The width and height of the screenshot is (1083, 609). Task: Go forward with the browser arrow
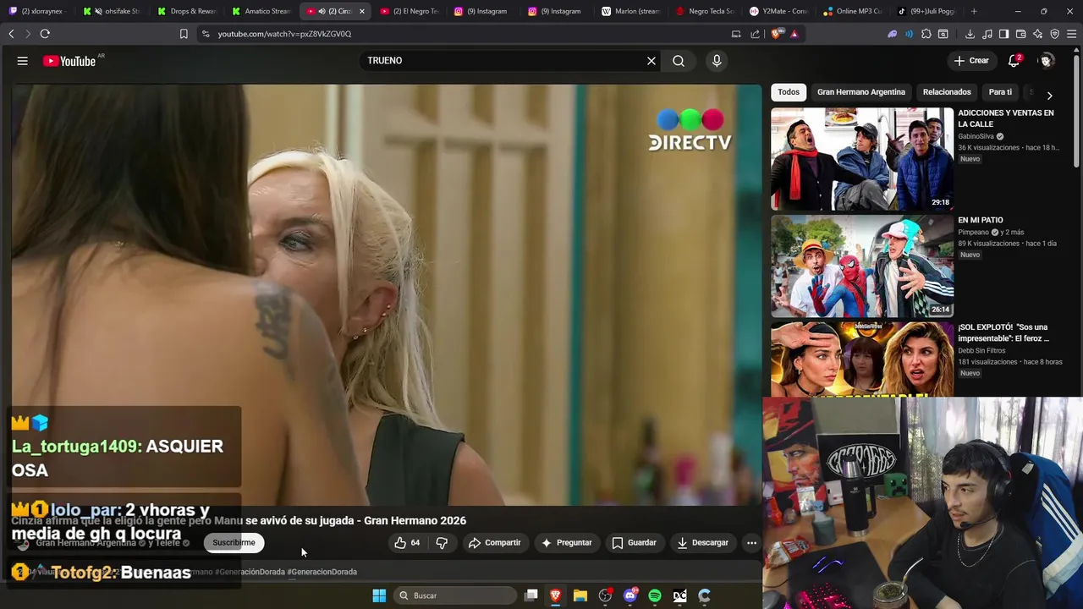click(27, 34)
